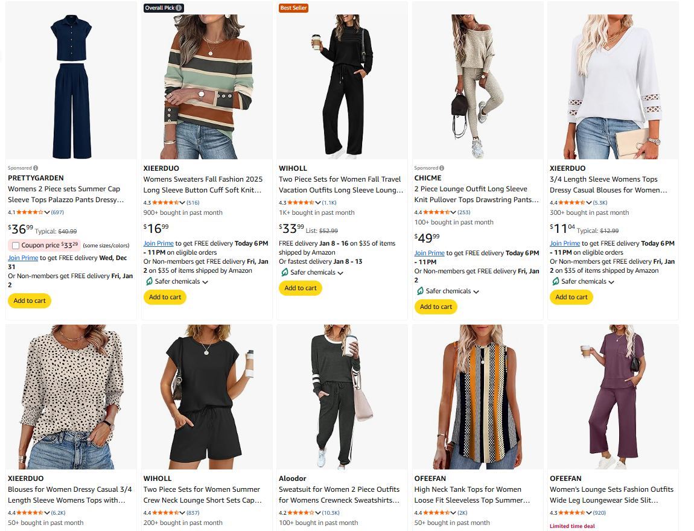
Task: Click Join Prime link under the $16.99 sweater
Action: coord(158,243)
